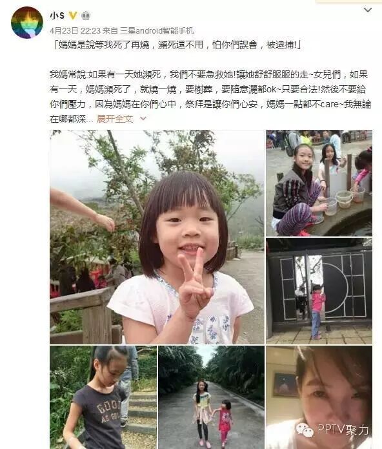
Task: Click the quoted headline line of the post
Action: click(177, 45)
